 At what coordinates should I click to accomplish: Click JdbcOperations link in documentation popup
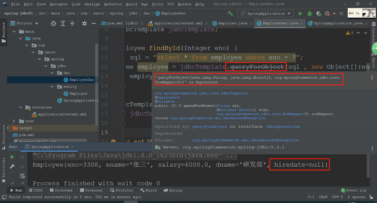click(x=283, y=127)
